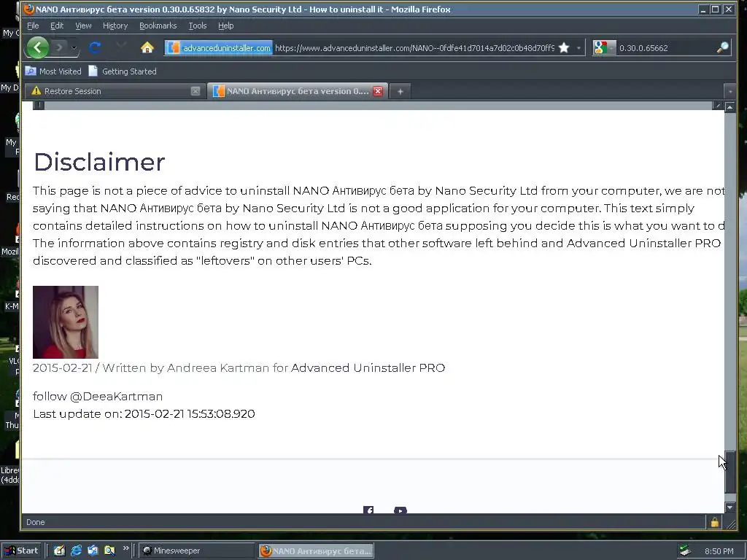Click the author photo thumbnail
This screenshot has width=747, height=560.
pyautogui.click(x=66, y=322)
